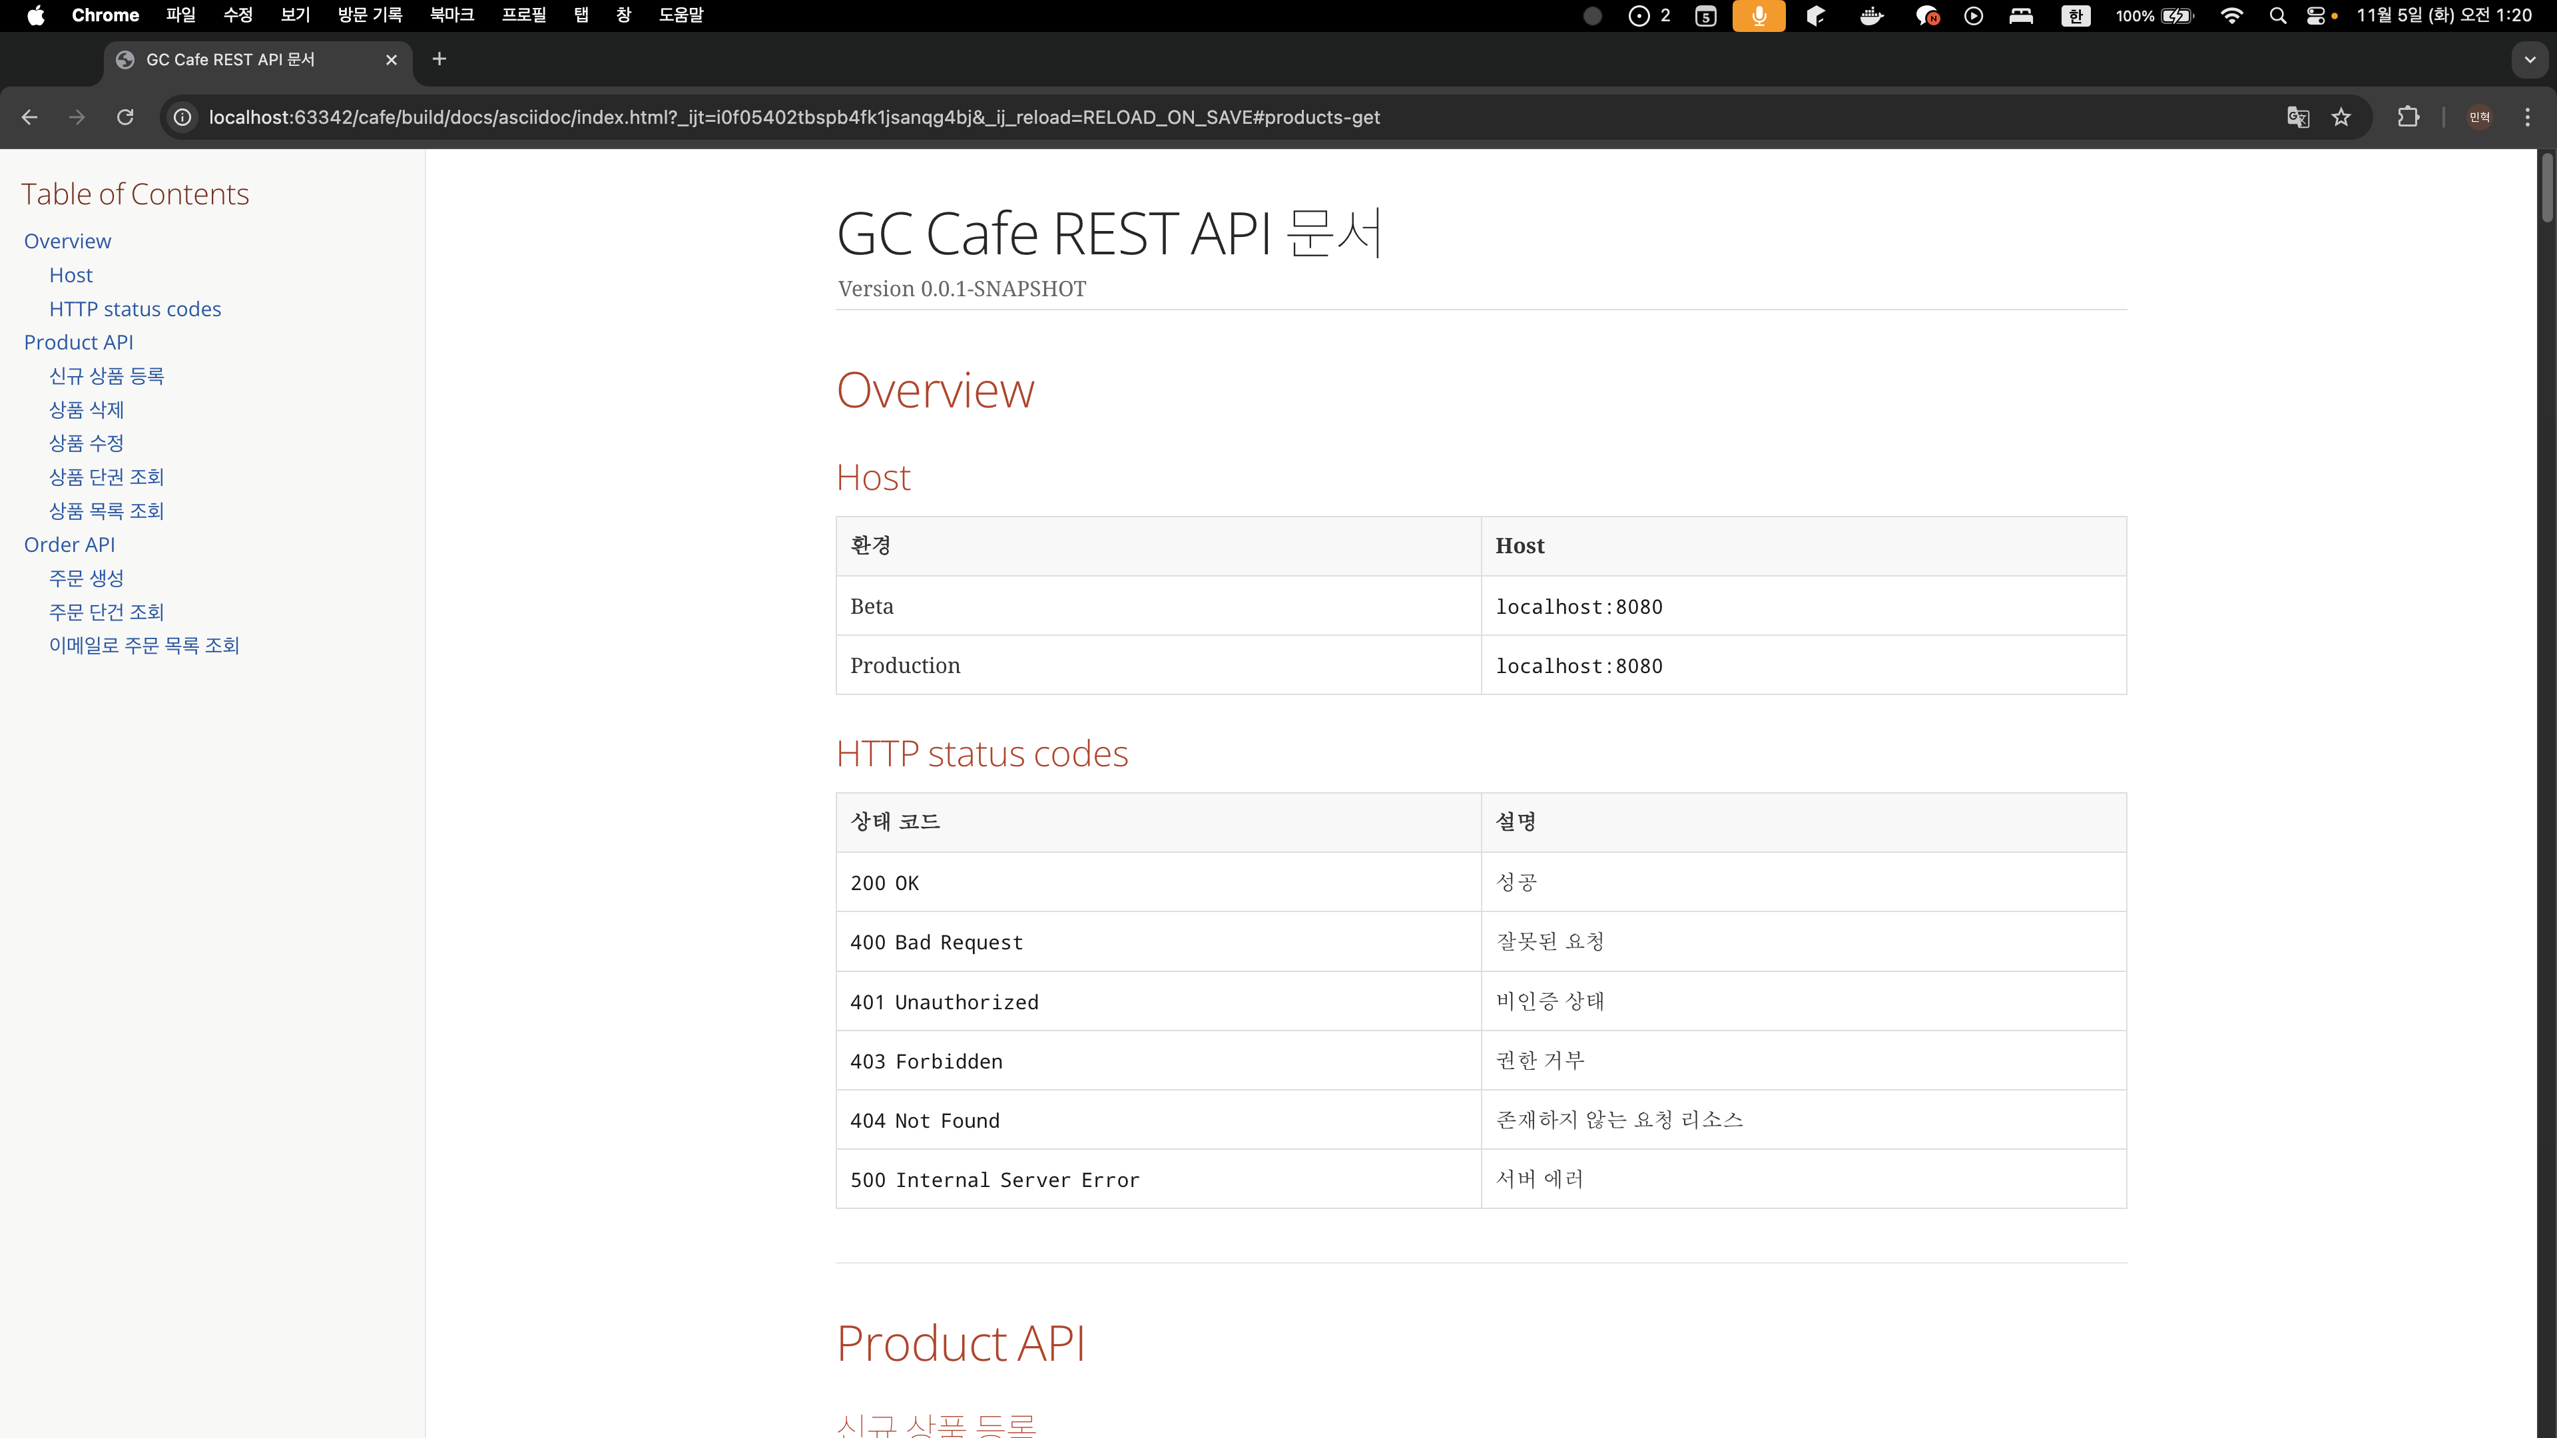This screenshot has width=2557, height=1438.
Task: Click the Google Translate icon
Action: (x=2297, y=117)
